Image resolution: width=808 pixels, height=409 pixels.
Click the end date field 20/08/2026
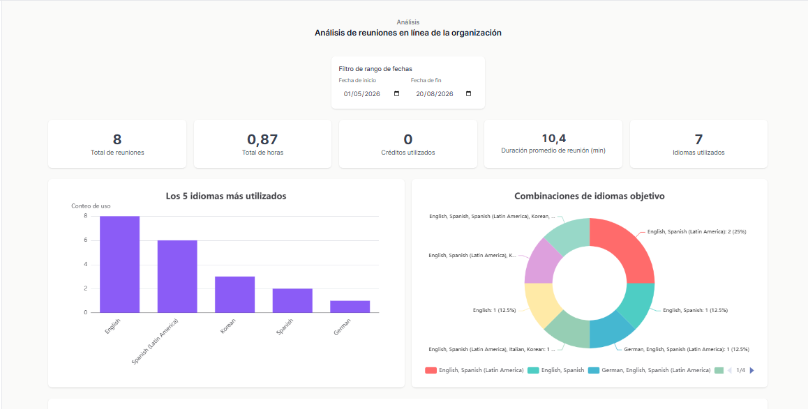tap(444, 94)
